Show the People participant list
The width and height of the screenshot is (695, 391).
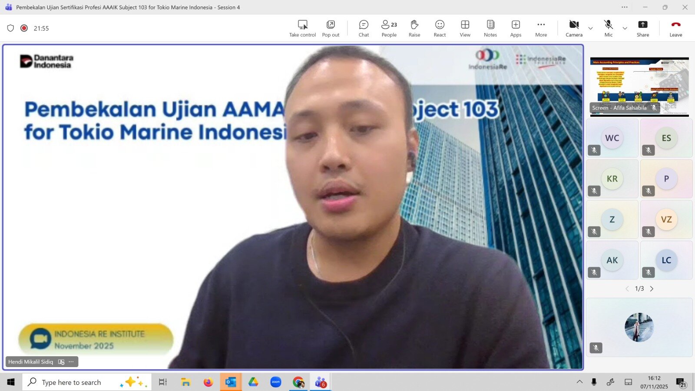(x=389, y=29)
